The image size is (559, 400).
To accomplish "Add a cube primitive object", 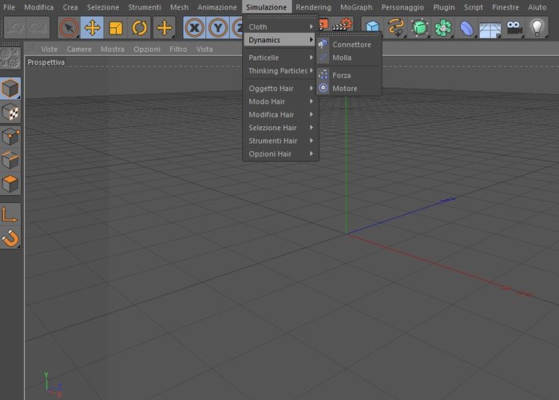I will click(x=373, y=27).
